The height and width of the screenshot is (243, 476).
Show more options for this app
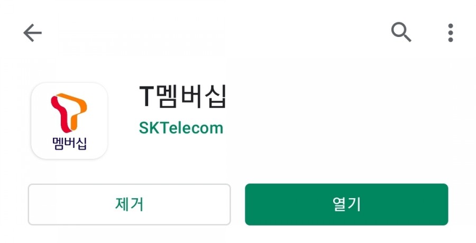coord(451,33)
